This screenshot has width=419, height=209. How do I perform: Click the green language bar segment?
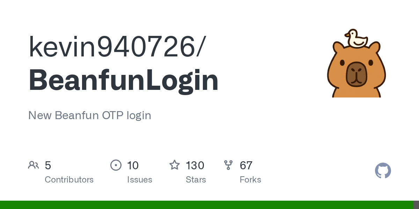[207, 205]
